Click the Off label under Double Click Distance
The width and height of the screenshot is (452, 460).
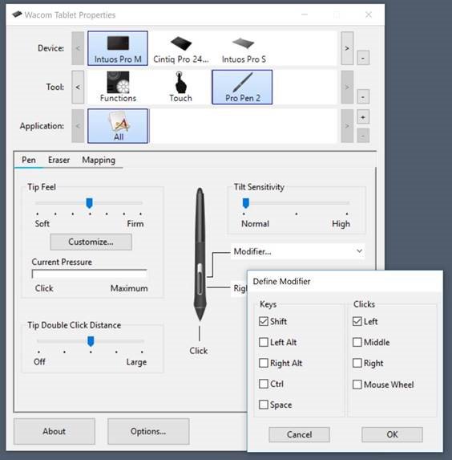(x=39, y=362)
